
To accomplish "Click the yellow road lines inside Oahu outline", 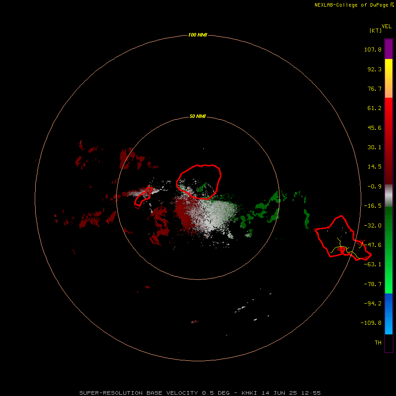I will (x=346, y=249).
